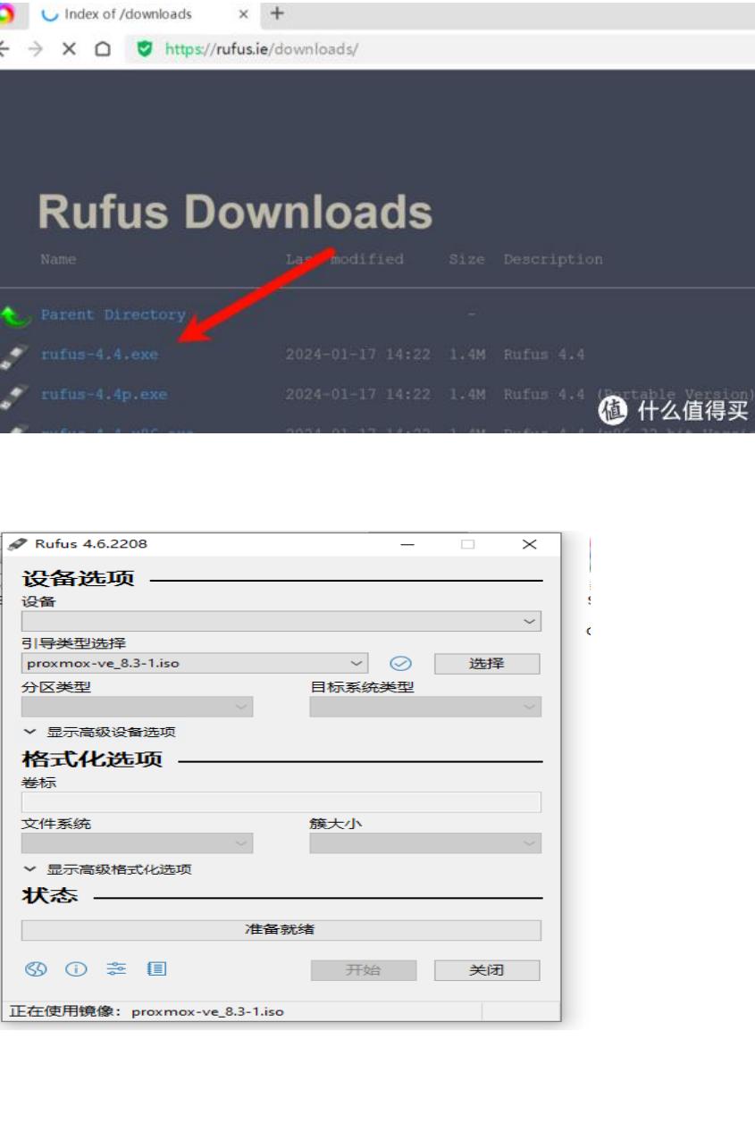Go to Parent Directory link
Image resolution: width=755 pixels, height=1140 pixels.
(113, 314)
